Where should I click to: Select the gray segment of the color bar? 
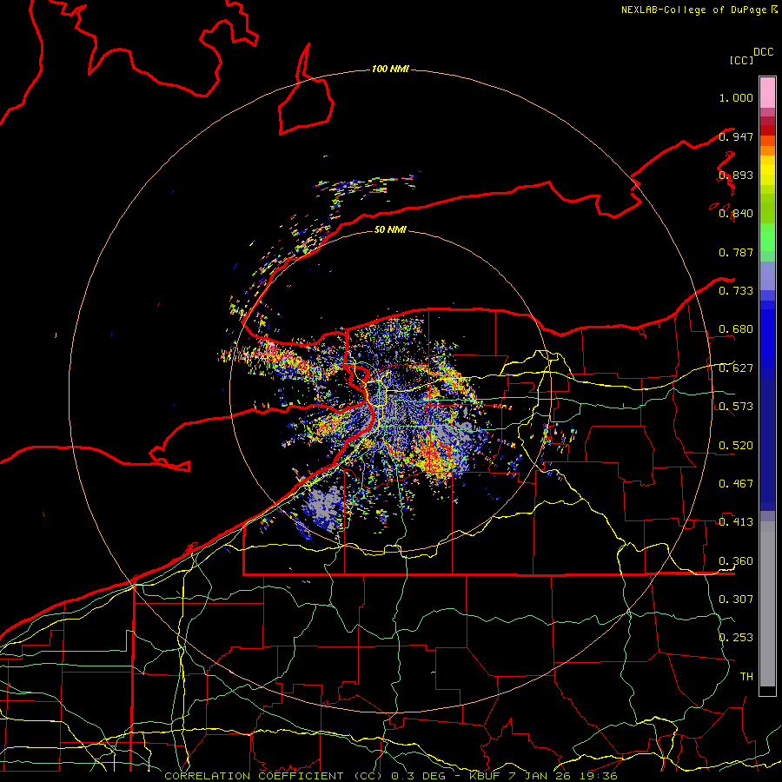click(767, 604)
